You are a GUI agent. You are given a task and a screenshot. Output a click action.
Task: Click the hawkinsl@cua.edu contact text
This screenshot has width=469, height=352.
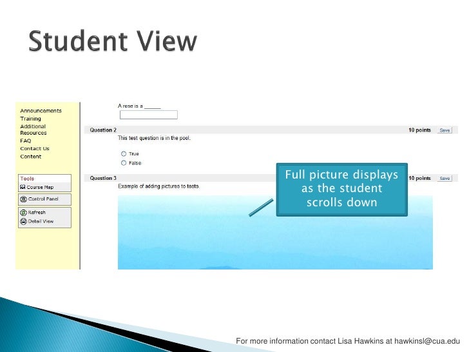pyautogui.click(x=427, y=341)
